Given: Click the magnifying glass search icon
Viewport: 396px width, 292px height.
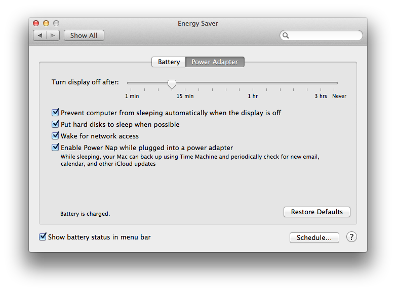Looking at the screenshot, I should pos(286,35).
